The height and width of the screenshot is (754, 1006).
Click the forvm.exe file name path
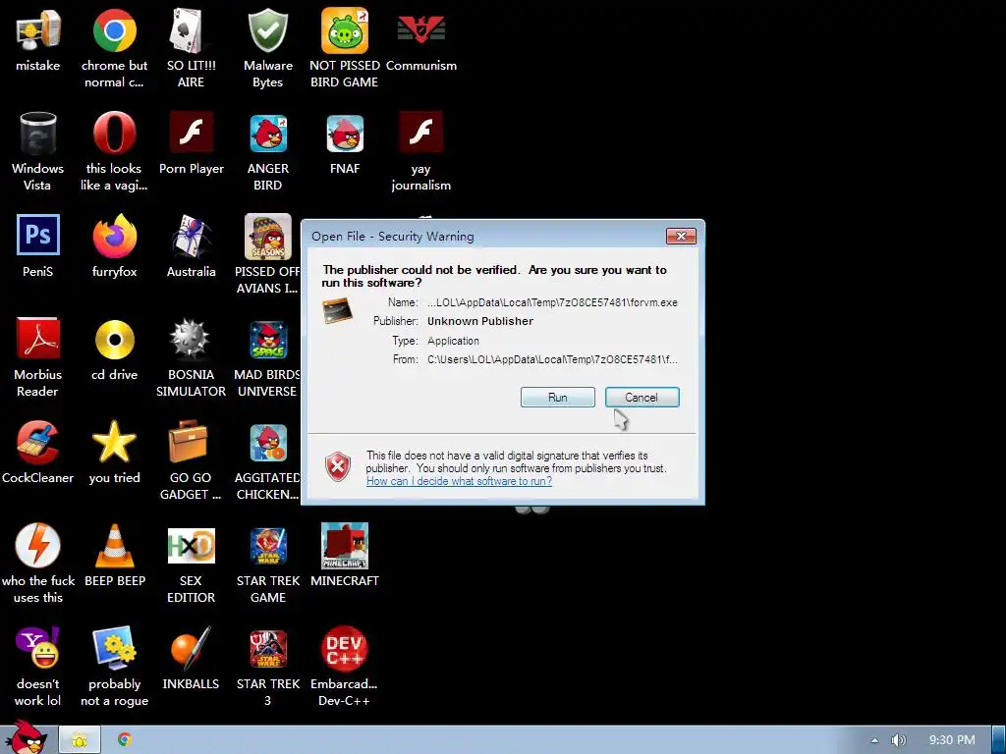coord(552,302)
